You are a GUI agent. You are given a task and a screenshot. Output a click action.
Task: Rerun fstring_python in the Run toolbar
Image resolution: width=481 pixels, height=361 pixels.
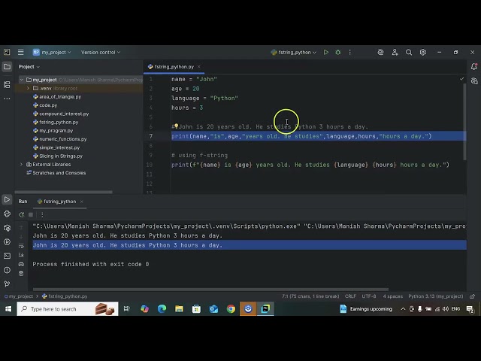pyautogui.click(x=22, y=214)
